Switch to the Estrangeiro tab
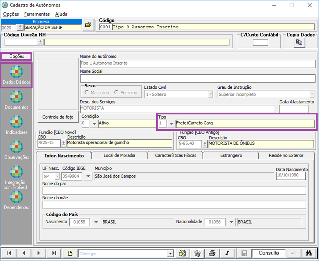Image resolution: width=319 pixels, height=261 pixels. click(231, 156)
